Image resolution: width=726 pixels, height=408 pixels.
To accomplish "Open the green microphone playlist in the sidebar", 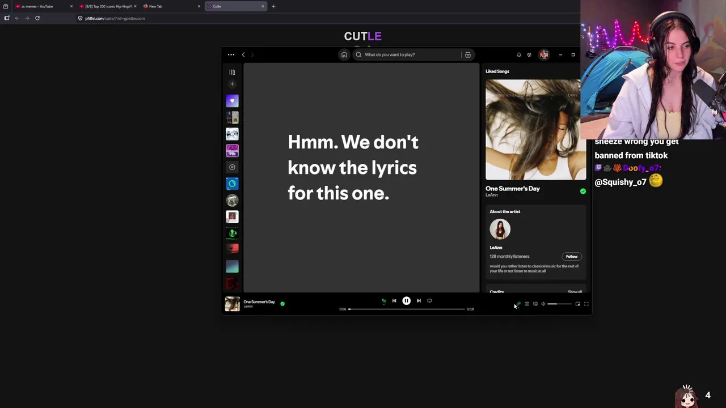I will pos(232,233).
